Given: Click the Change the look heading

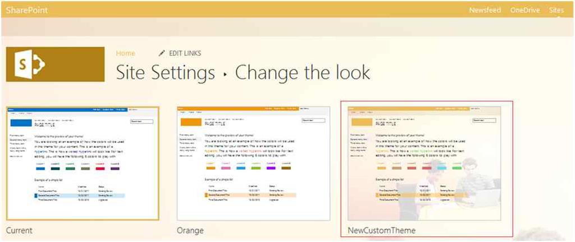Looking at the screenshot, I should 302,72.
